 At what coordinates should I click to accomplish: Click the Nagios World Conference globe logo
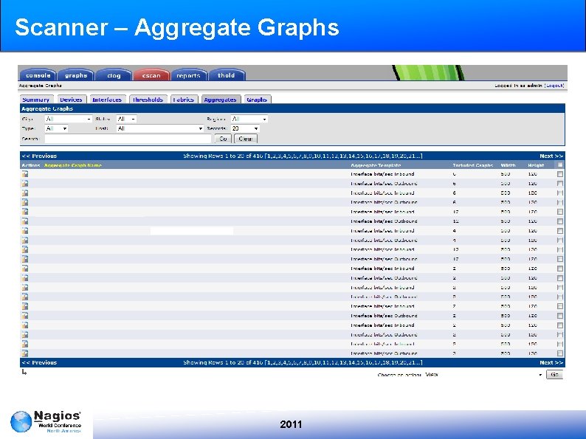[x=21, y=421]
